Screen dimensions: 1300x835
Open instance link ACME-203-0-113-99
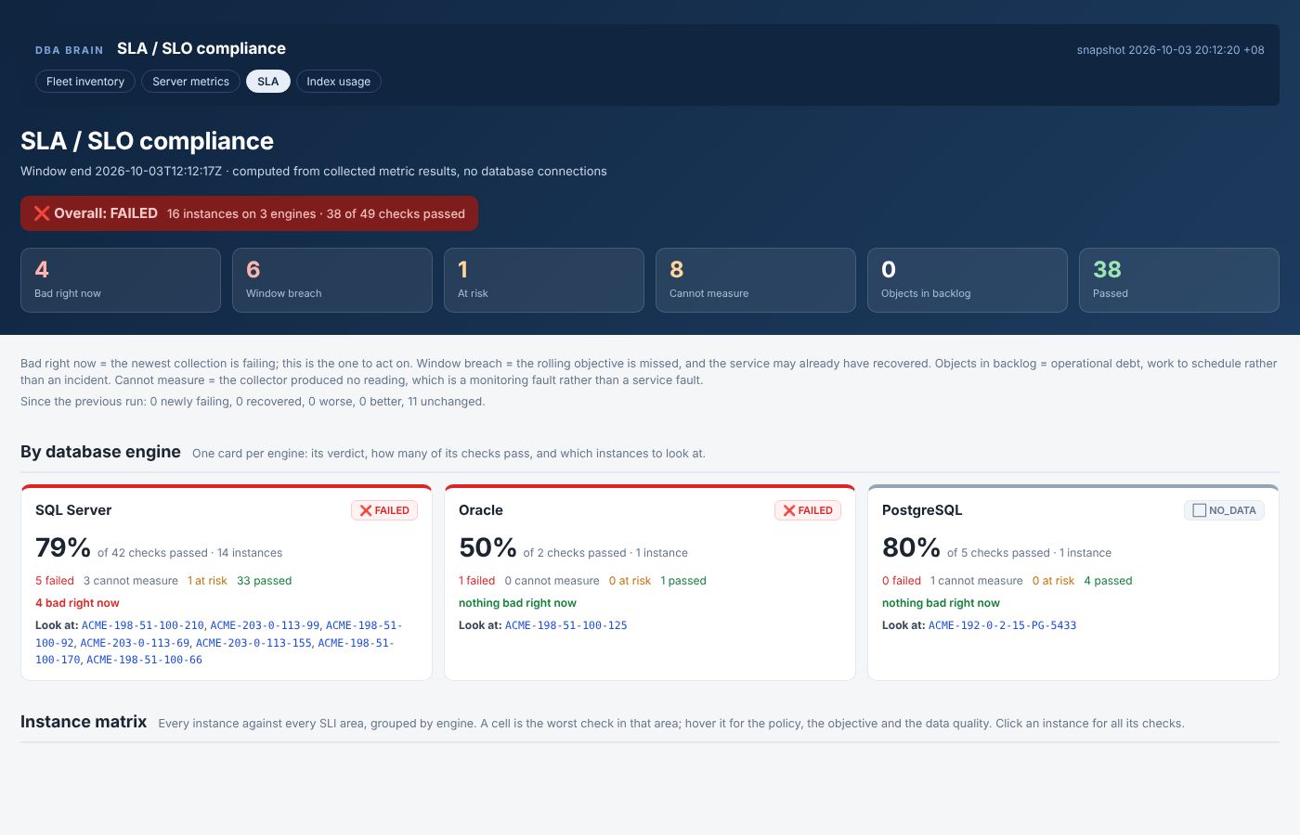(265, 625)
